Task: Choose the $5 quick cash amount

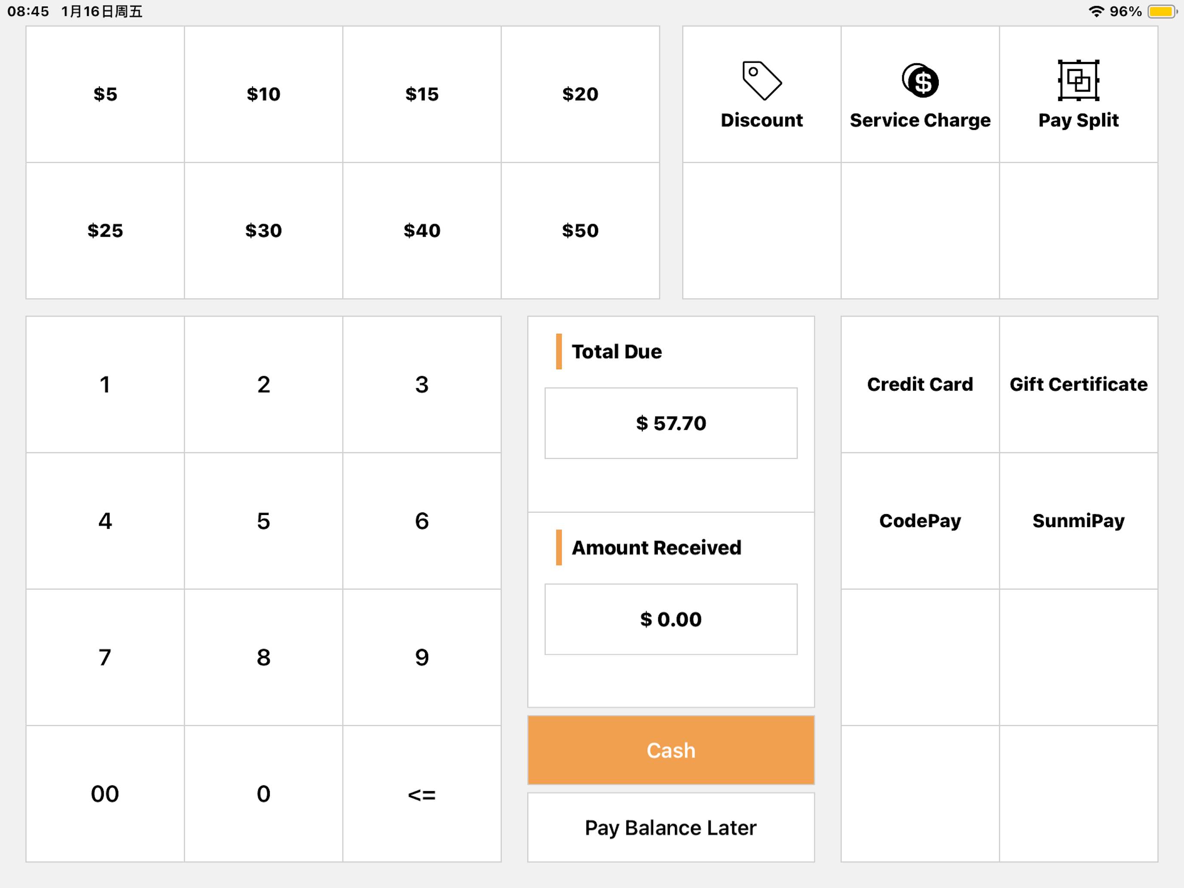Action: [x=105, y=94]
